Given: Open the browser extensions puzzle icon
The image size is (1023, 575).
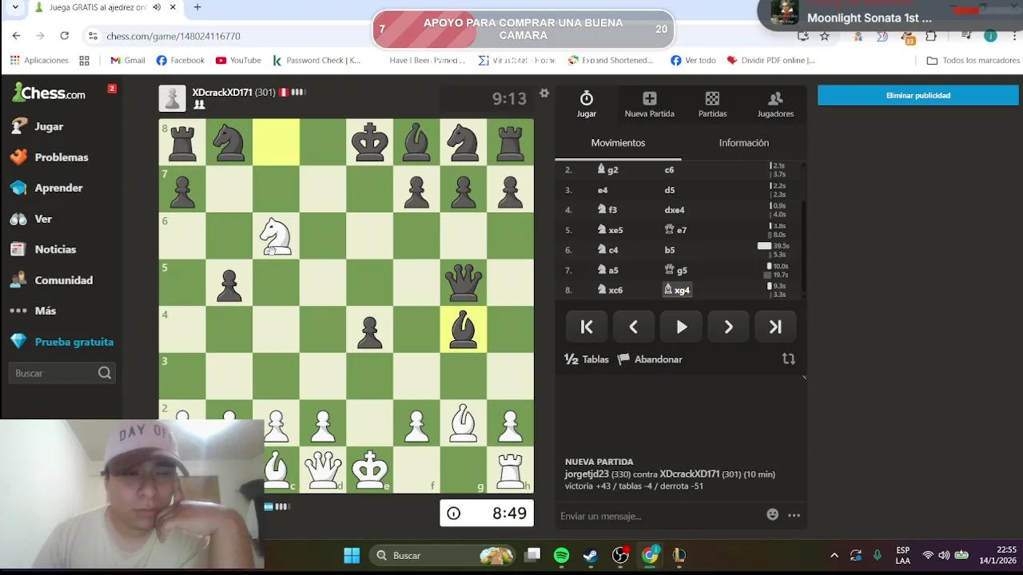Looking at the screenshot, I should pos(931,36).
